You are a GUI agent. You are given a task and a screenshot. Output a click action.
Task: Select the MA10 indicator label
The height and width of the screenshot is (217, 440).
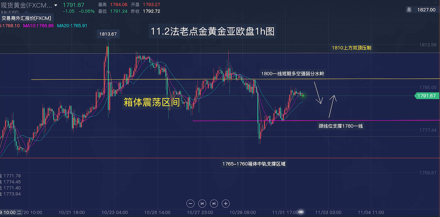(38, 26)
